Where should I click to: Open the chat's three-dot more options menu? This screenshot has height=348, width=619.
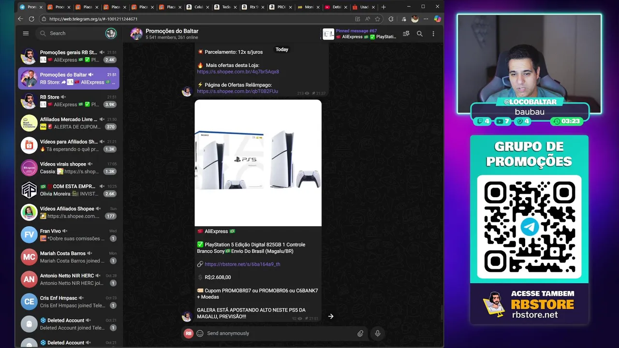point(433,34)
